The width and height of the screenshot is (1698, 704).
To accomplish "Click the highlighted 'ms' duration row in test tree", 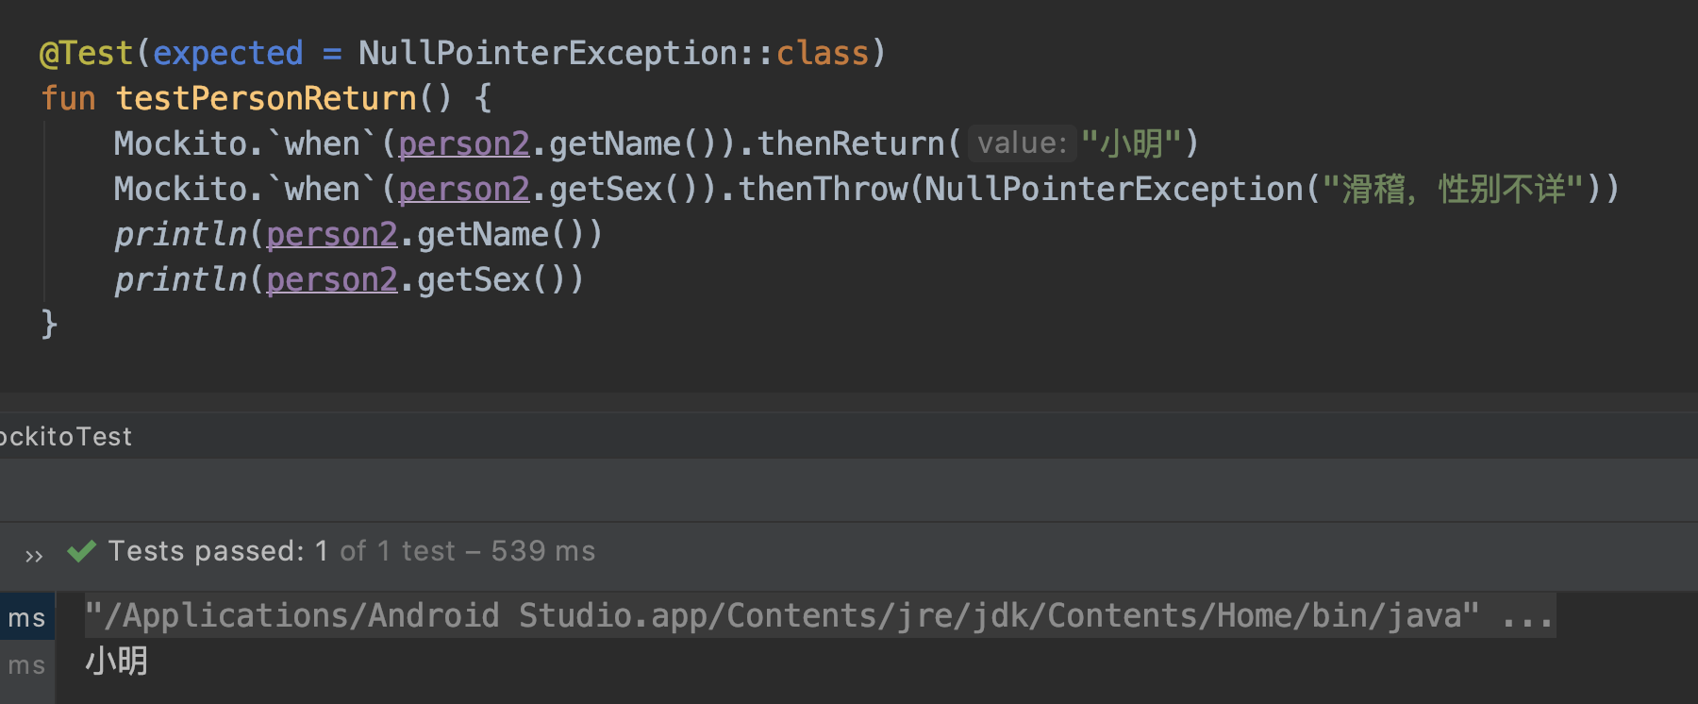I will click(x=27, y=618).
